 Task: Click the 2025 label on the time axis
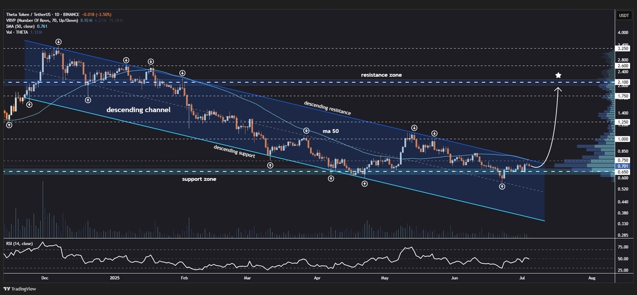tap(116, 277)
